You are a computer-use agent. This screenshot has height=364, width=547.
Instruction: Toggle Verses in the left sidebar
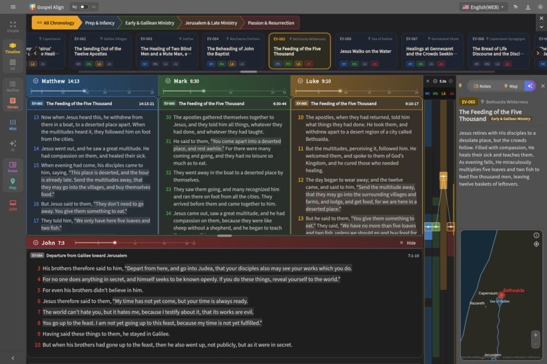tap(13, 103)
